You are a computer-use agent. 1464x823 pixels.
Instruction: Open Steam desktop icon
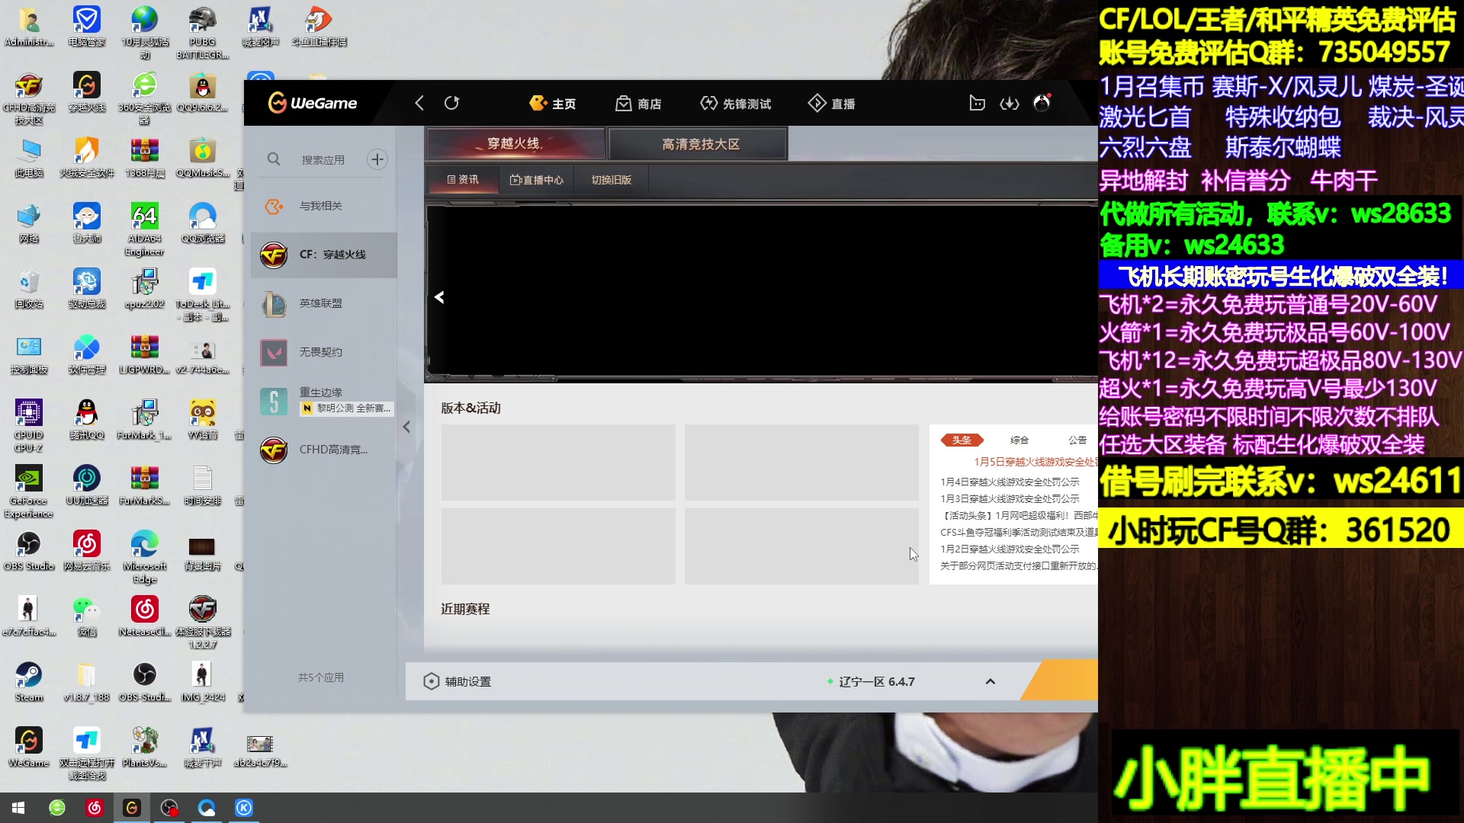[x=29, y=682]
